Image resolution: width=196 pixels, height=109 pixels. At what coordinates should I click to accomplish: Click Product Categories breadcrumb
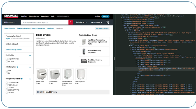(10, 28)
